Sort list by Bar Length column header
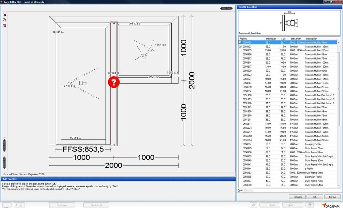The width and height of the screenshot is (343, 208). click(296, 39)
